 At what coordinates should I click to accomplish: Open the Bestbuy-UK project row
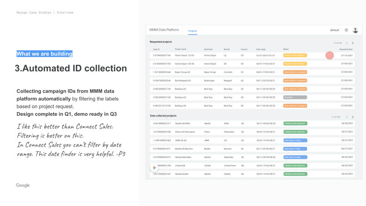tap(252, 106)
